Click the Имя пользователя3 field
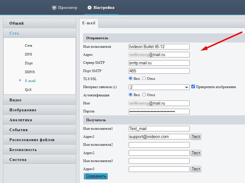This screenshot has height=183, width=245. pos(159,161)
